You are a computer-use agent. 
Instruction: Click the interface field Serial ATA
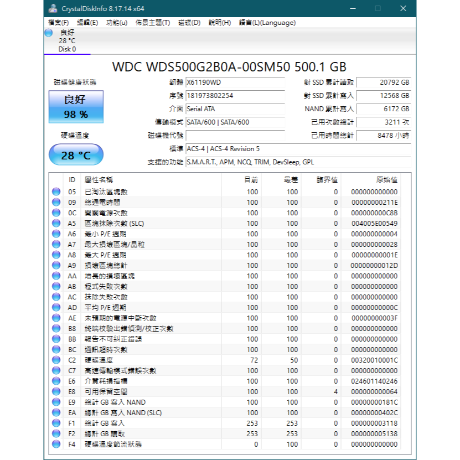pyautogui.click(x=235, y=109)
